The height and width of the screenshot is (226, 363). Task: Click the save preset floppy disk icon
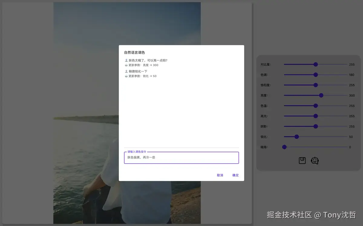point(302,160)
